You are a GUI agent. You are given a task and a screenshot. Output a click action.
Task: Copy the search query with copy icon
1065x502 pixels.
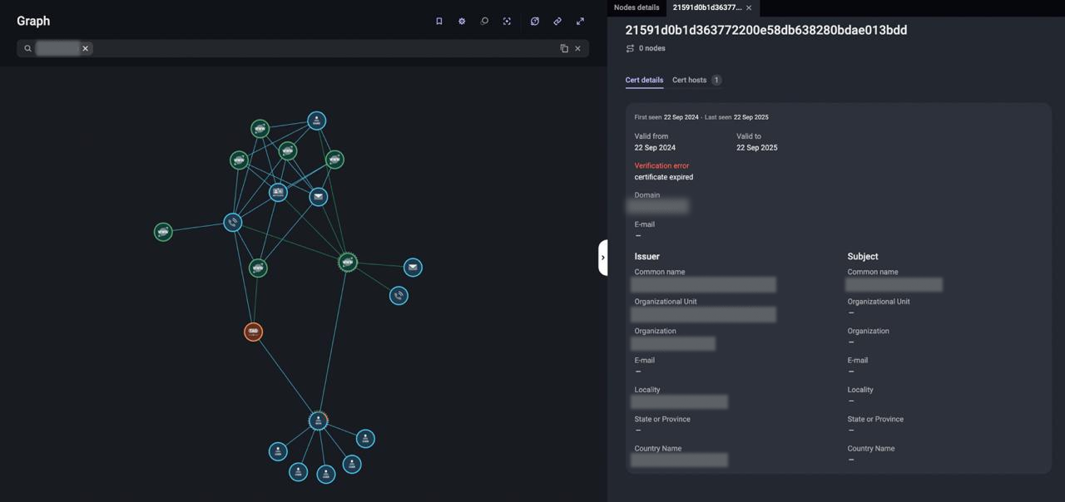564,49
